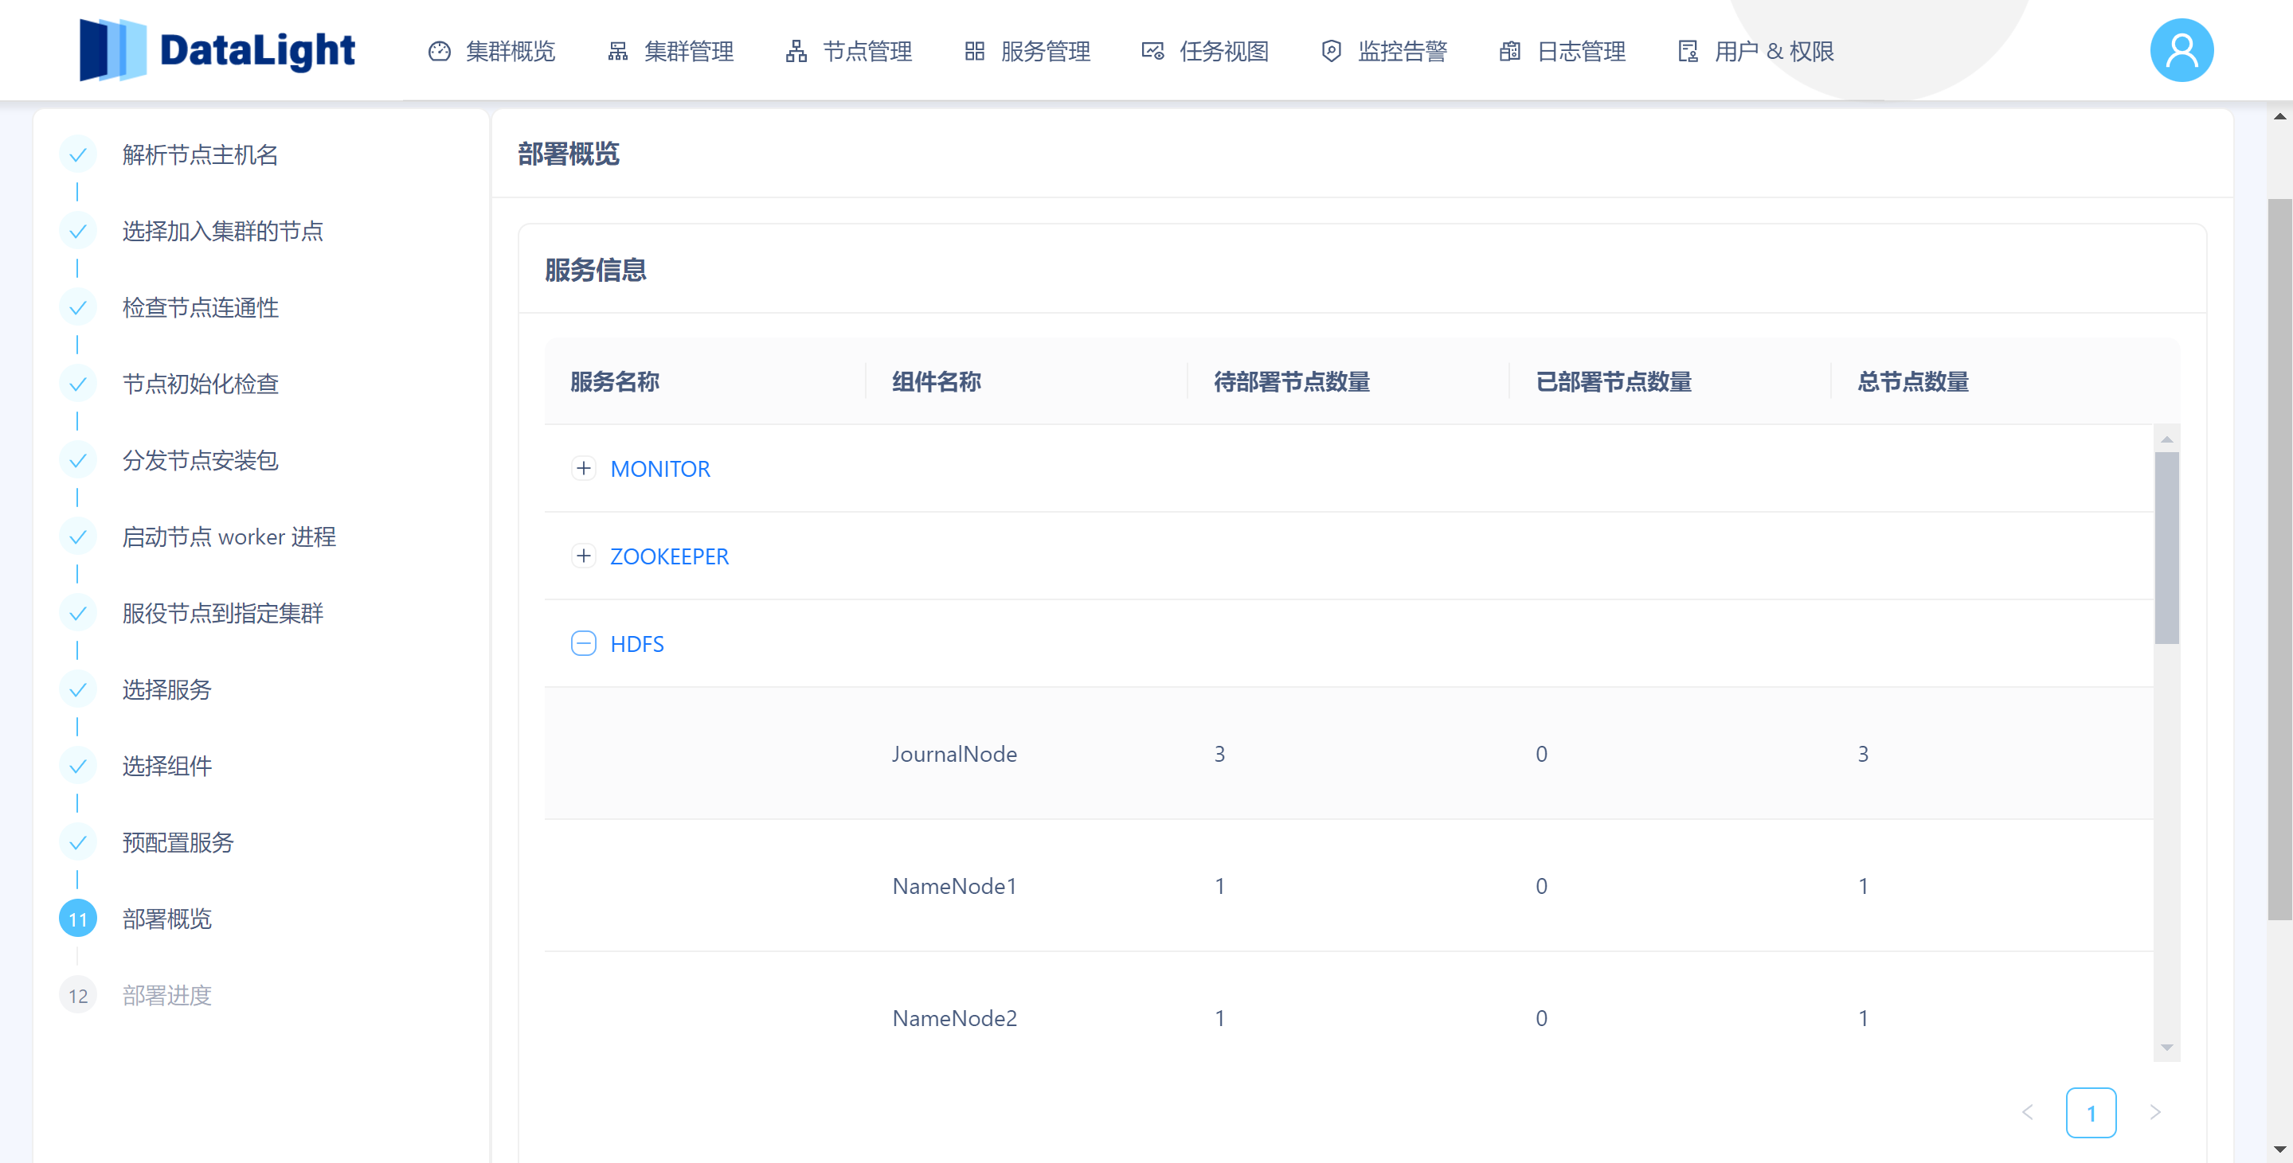This screenshot has height=1163, width=2293.
Task: Open the 任务视图 menu
Action: click(x=1206, y=52)
